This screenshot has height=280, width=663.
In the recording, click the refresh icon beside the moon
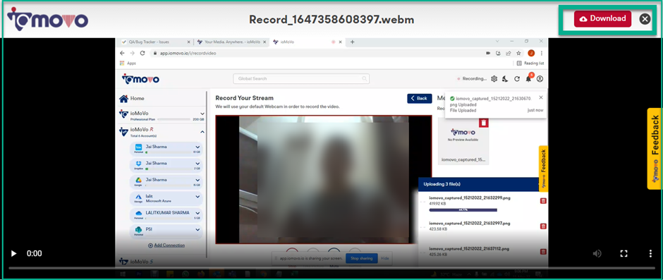517,79
